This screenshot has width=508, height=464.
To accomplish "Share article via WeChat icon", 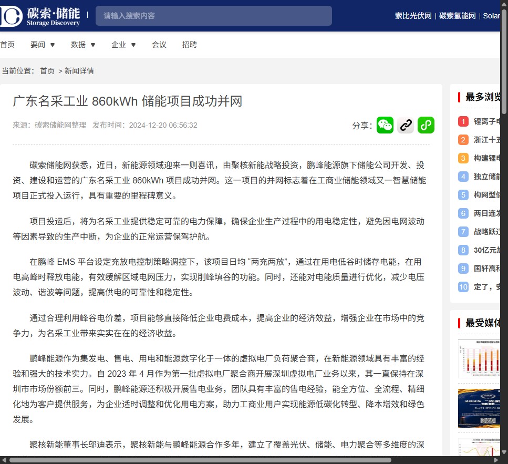I will (385, 125).
